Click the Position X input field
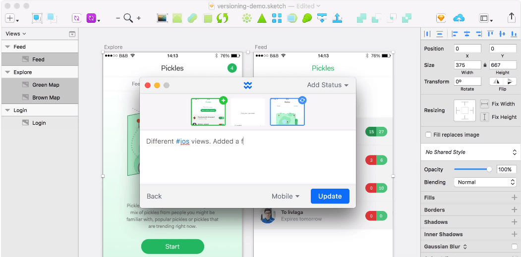The width and height of the screenshot is (521, 257). coord(467,49)
